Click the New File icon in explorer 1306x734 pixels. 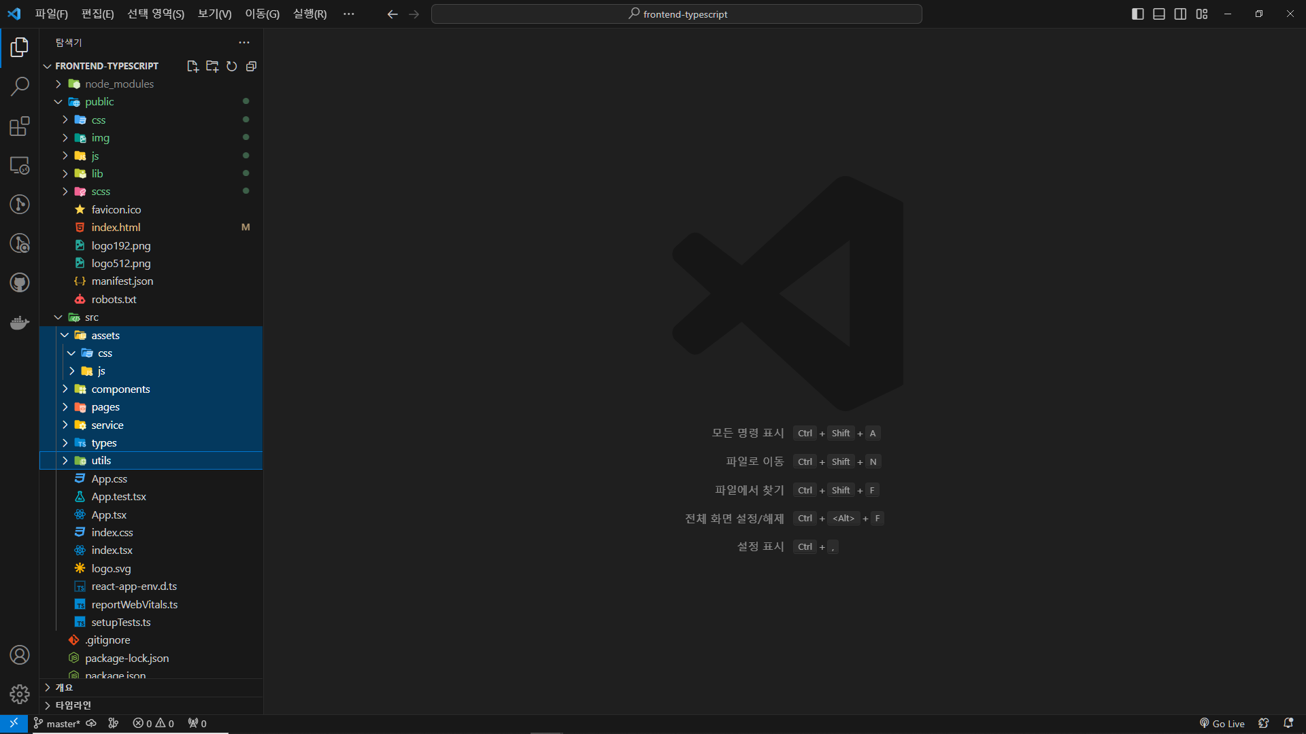click(192, 66)
